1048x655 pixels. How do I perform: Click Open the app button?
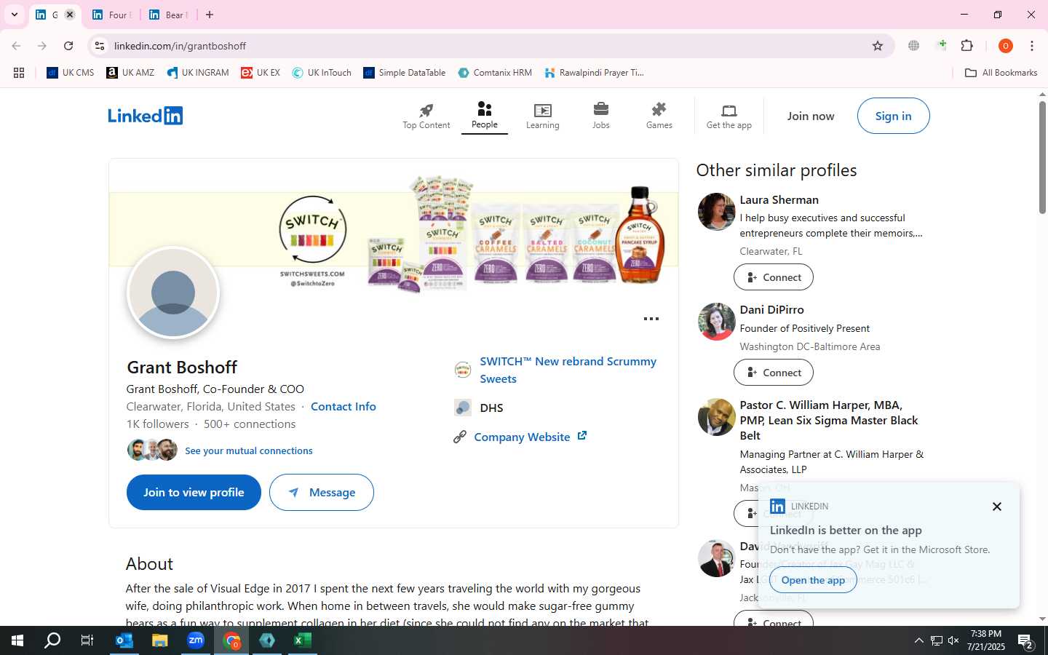pos(813,580)
